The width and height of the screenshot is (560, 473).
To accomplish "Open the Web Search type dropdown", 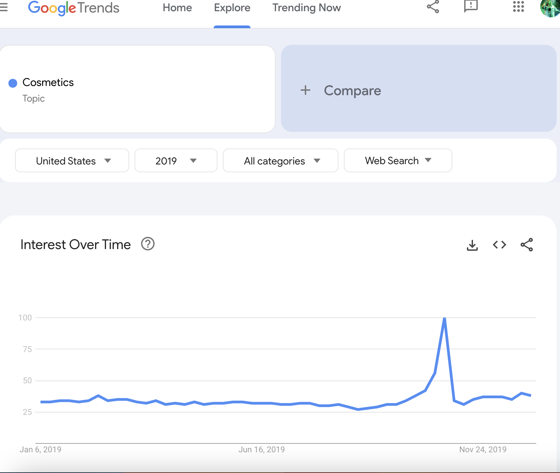I will [398, 160].
